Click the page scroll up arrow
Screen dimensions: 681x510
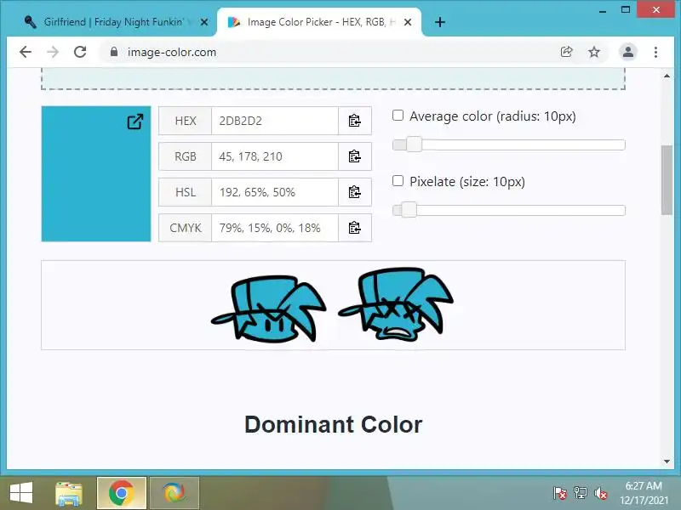coord(667,76)
